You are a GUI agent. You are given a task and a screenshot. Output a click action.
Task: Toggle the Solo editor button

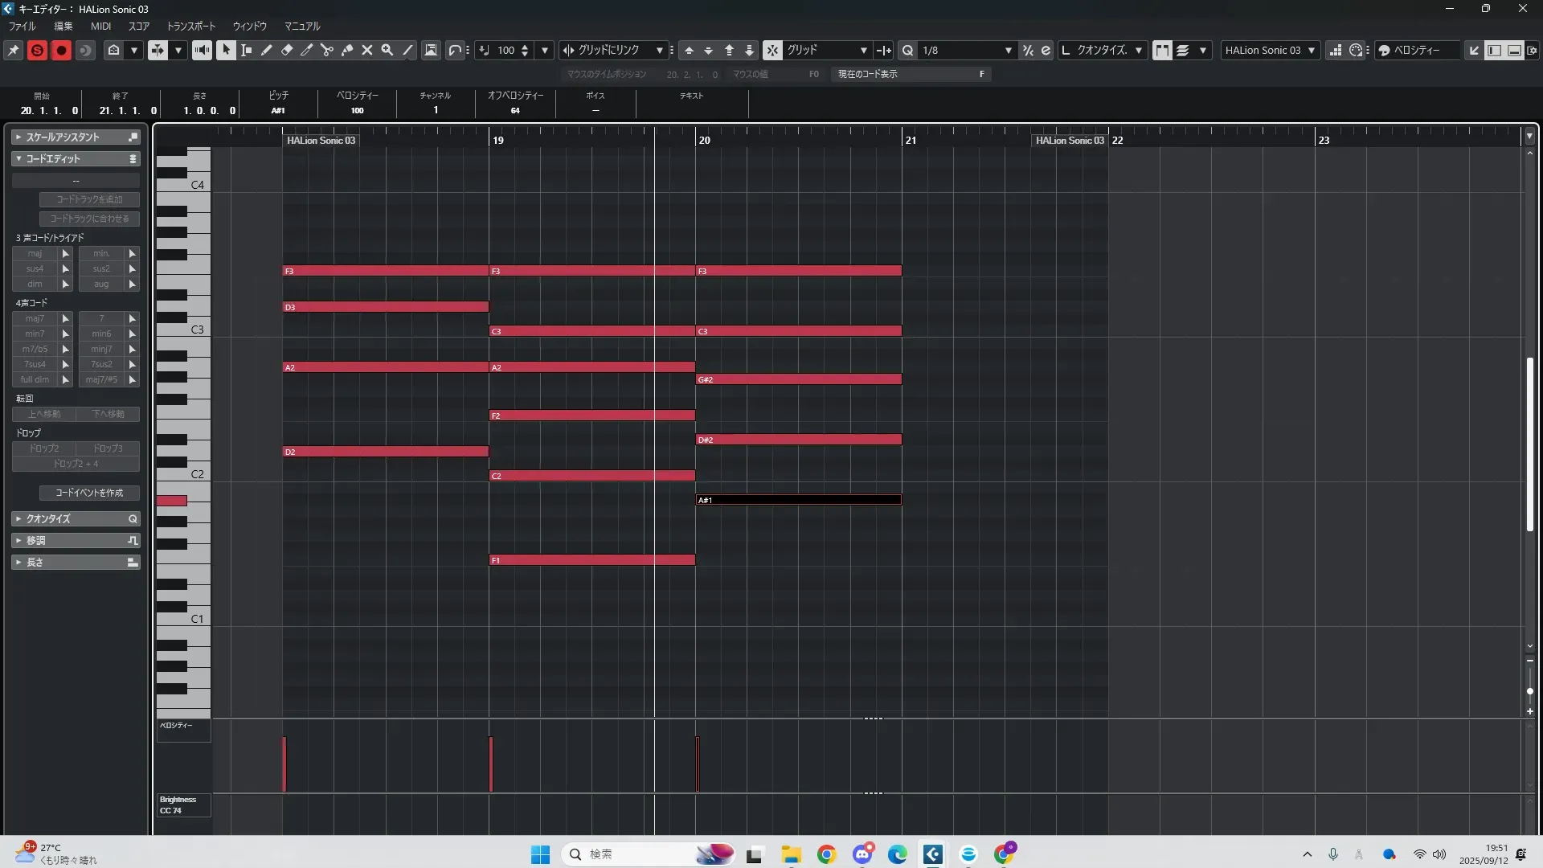click(37, 50)
